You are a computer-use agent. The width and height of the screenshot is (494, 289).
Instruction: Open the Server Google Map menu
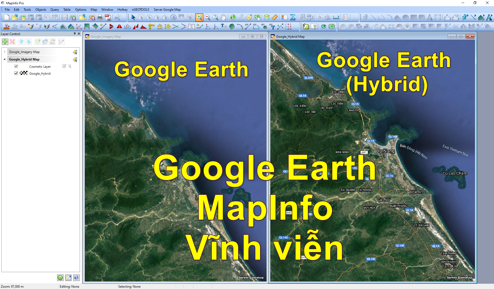click(x=167, y=10)
